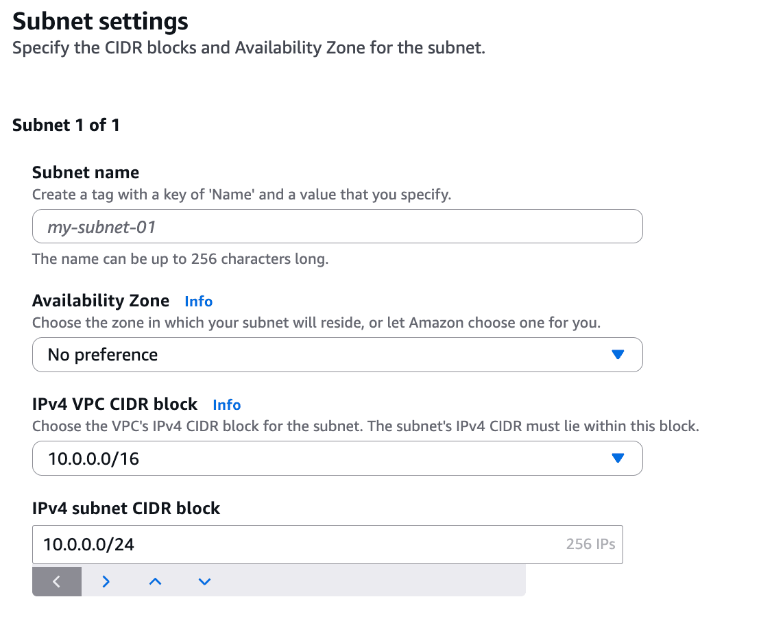The image size is (761, 621).
Task: Click the "Subnet settings" heading
Action: pyautogui.click(x=100, y=21)
